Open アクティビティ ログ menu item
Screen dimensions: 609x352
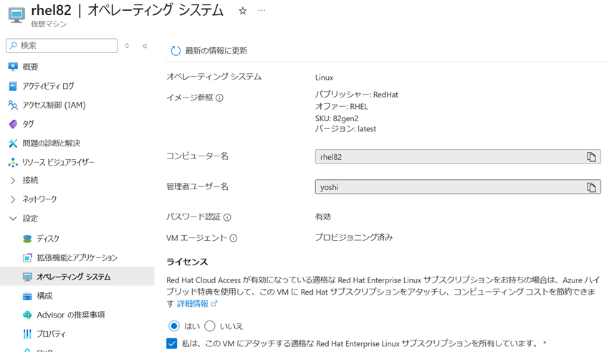pos(48,86)
